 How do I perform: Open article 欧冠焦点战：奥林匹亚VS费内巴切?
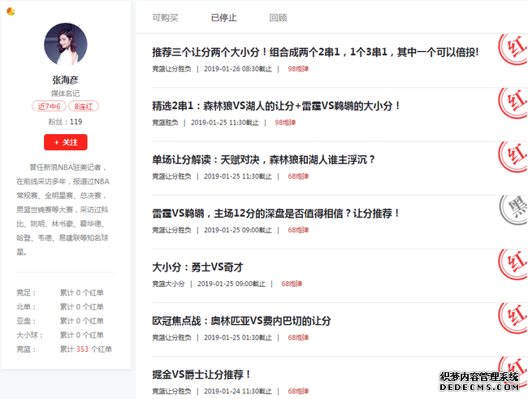241,321
